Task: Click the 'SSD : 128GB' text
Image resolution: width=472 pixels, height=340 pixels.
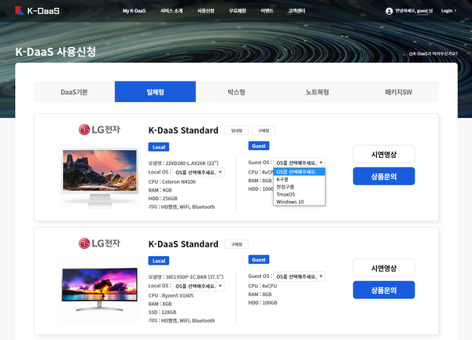Action: tap(162, 313)
